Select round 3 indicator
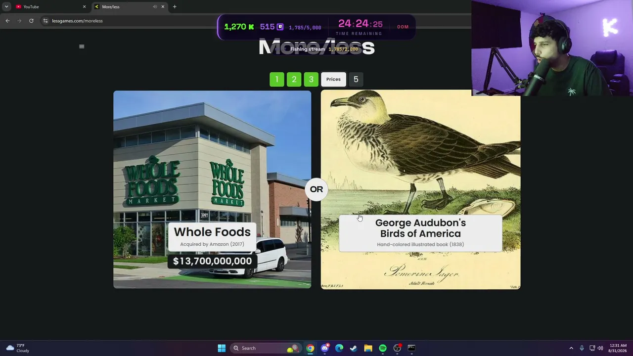 point(311,79)
